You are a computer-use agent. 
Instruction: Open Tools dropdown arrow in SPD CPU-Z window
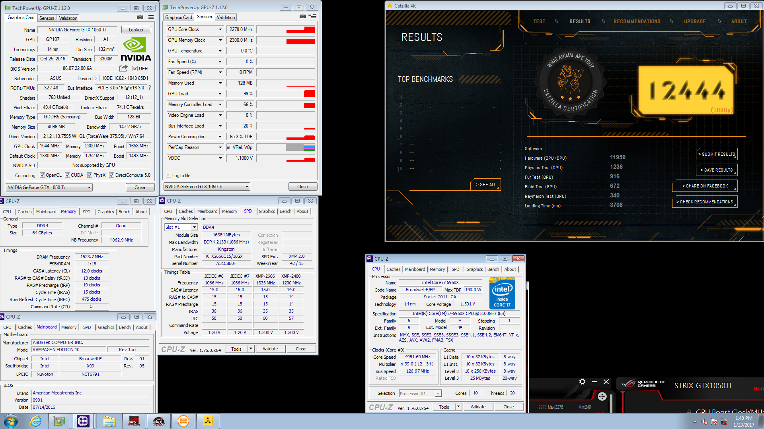tap(251, 349)
